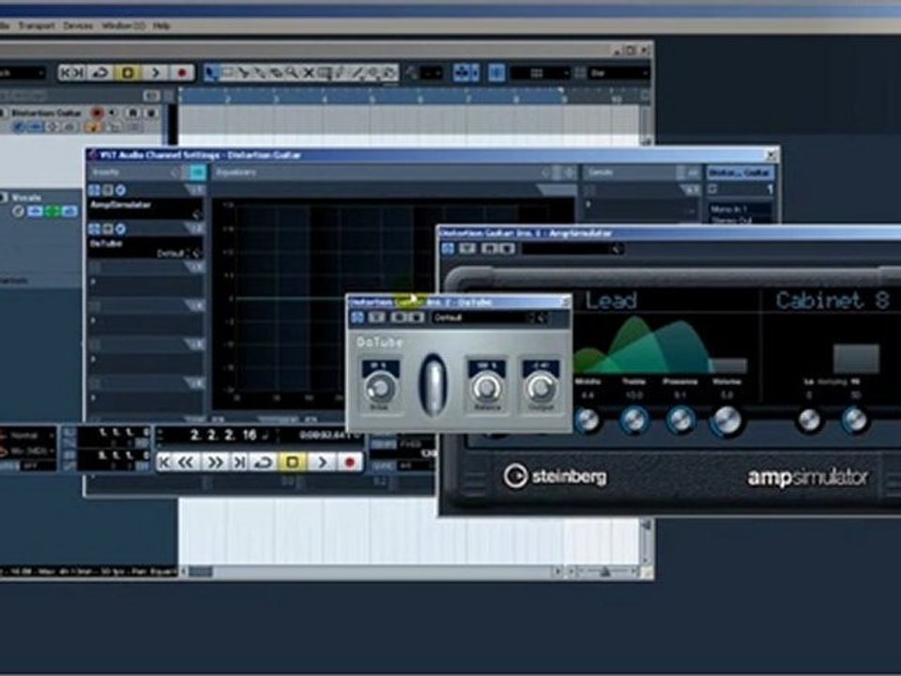This screenshot has width=901, height=676.
Task: Click Fast Forward in the transport panel
Action: 214,462
